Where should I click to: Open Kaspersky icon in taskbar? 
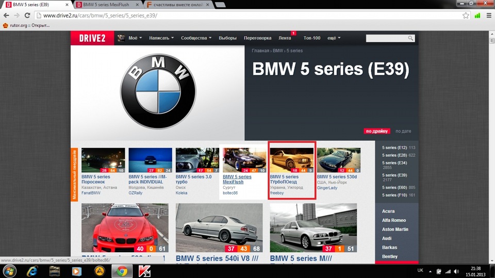144,271
